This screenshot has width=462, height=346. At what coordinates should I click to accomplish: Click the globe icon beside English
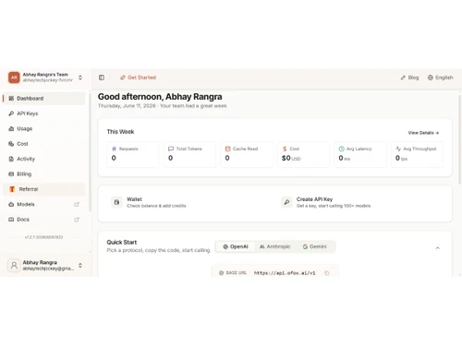431,78
